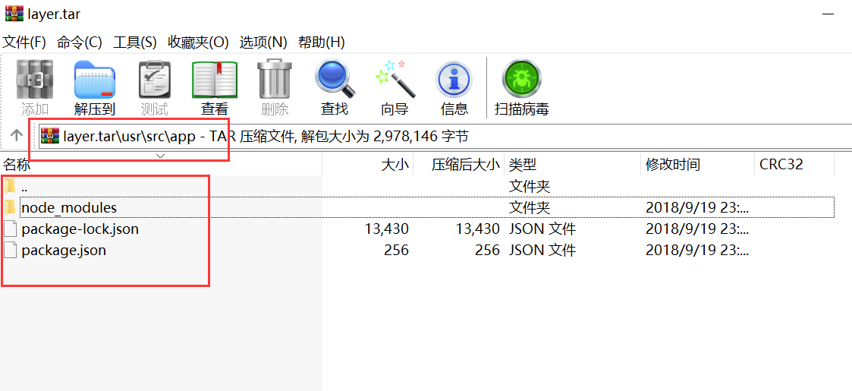Open the Tools (工具) menu
852x391 pixels.
coord(135,42)
